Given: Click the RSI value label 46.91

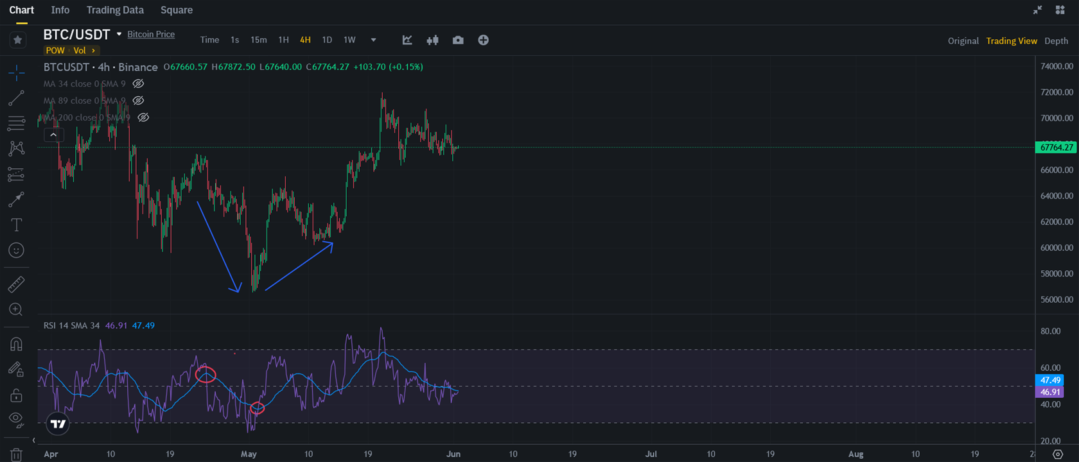Looking at the screenshot, I should (1050, 392).
